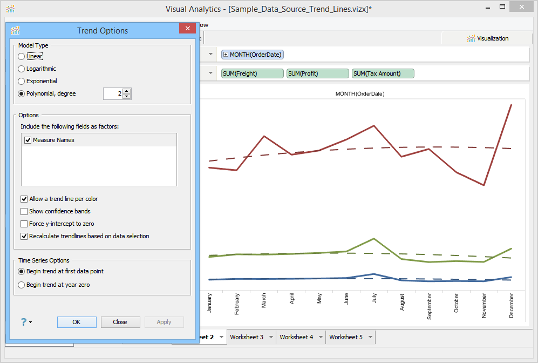
Task: Open the Worksheet 3 tab dropdown arrow
Action: pyautogui.click(x=271, y=337)
